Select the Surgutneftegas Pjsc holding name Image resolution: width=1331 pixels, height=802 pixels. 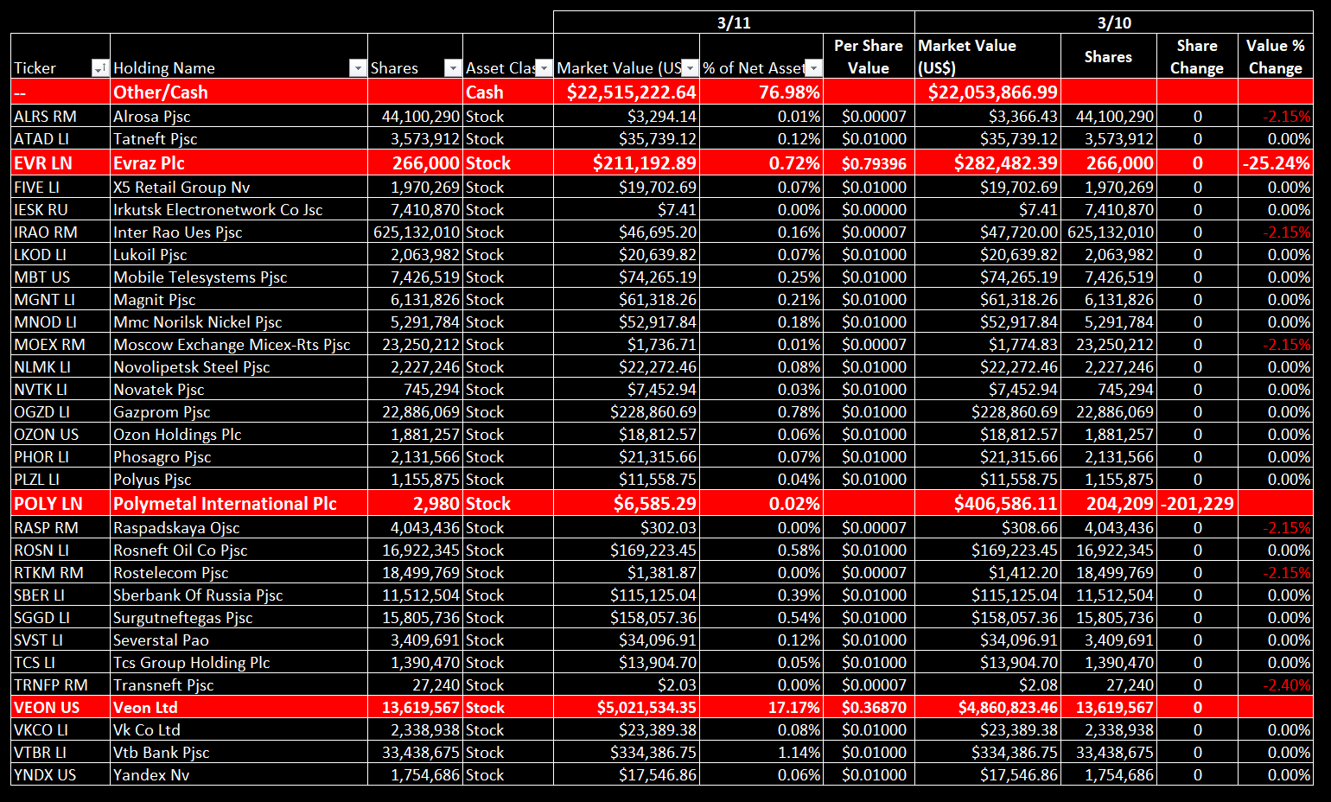239,618
